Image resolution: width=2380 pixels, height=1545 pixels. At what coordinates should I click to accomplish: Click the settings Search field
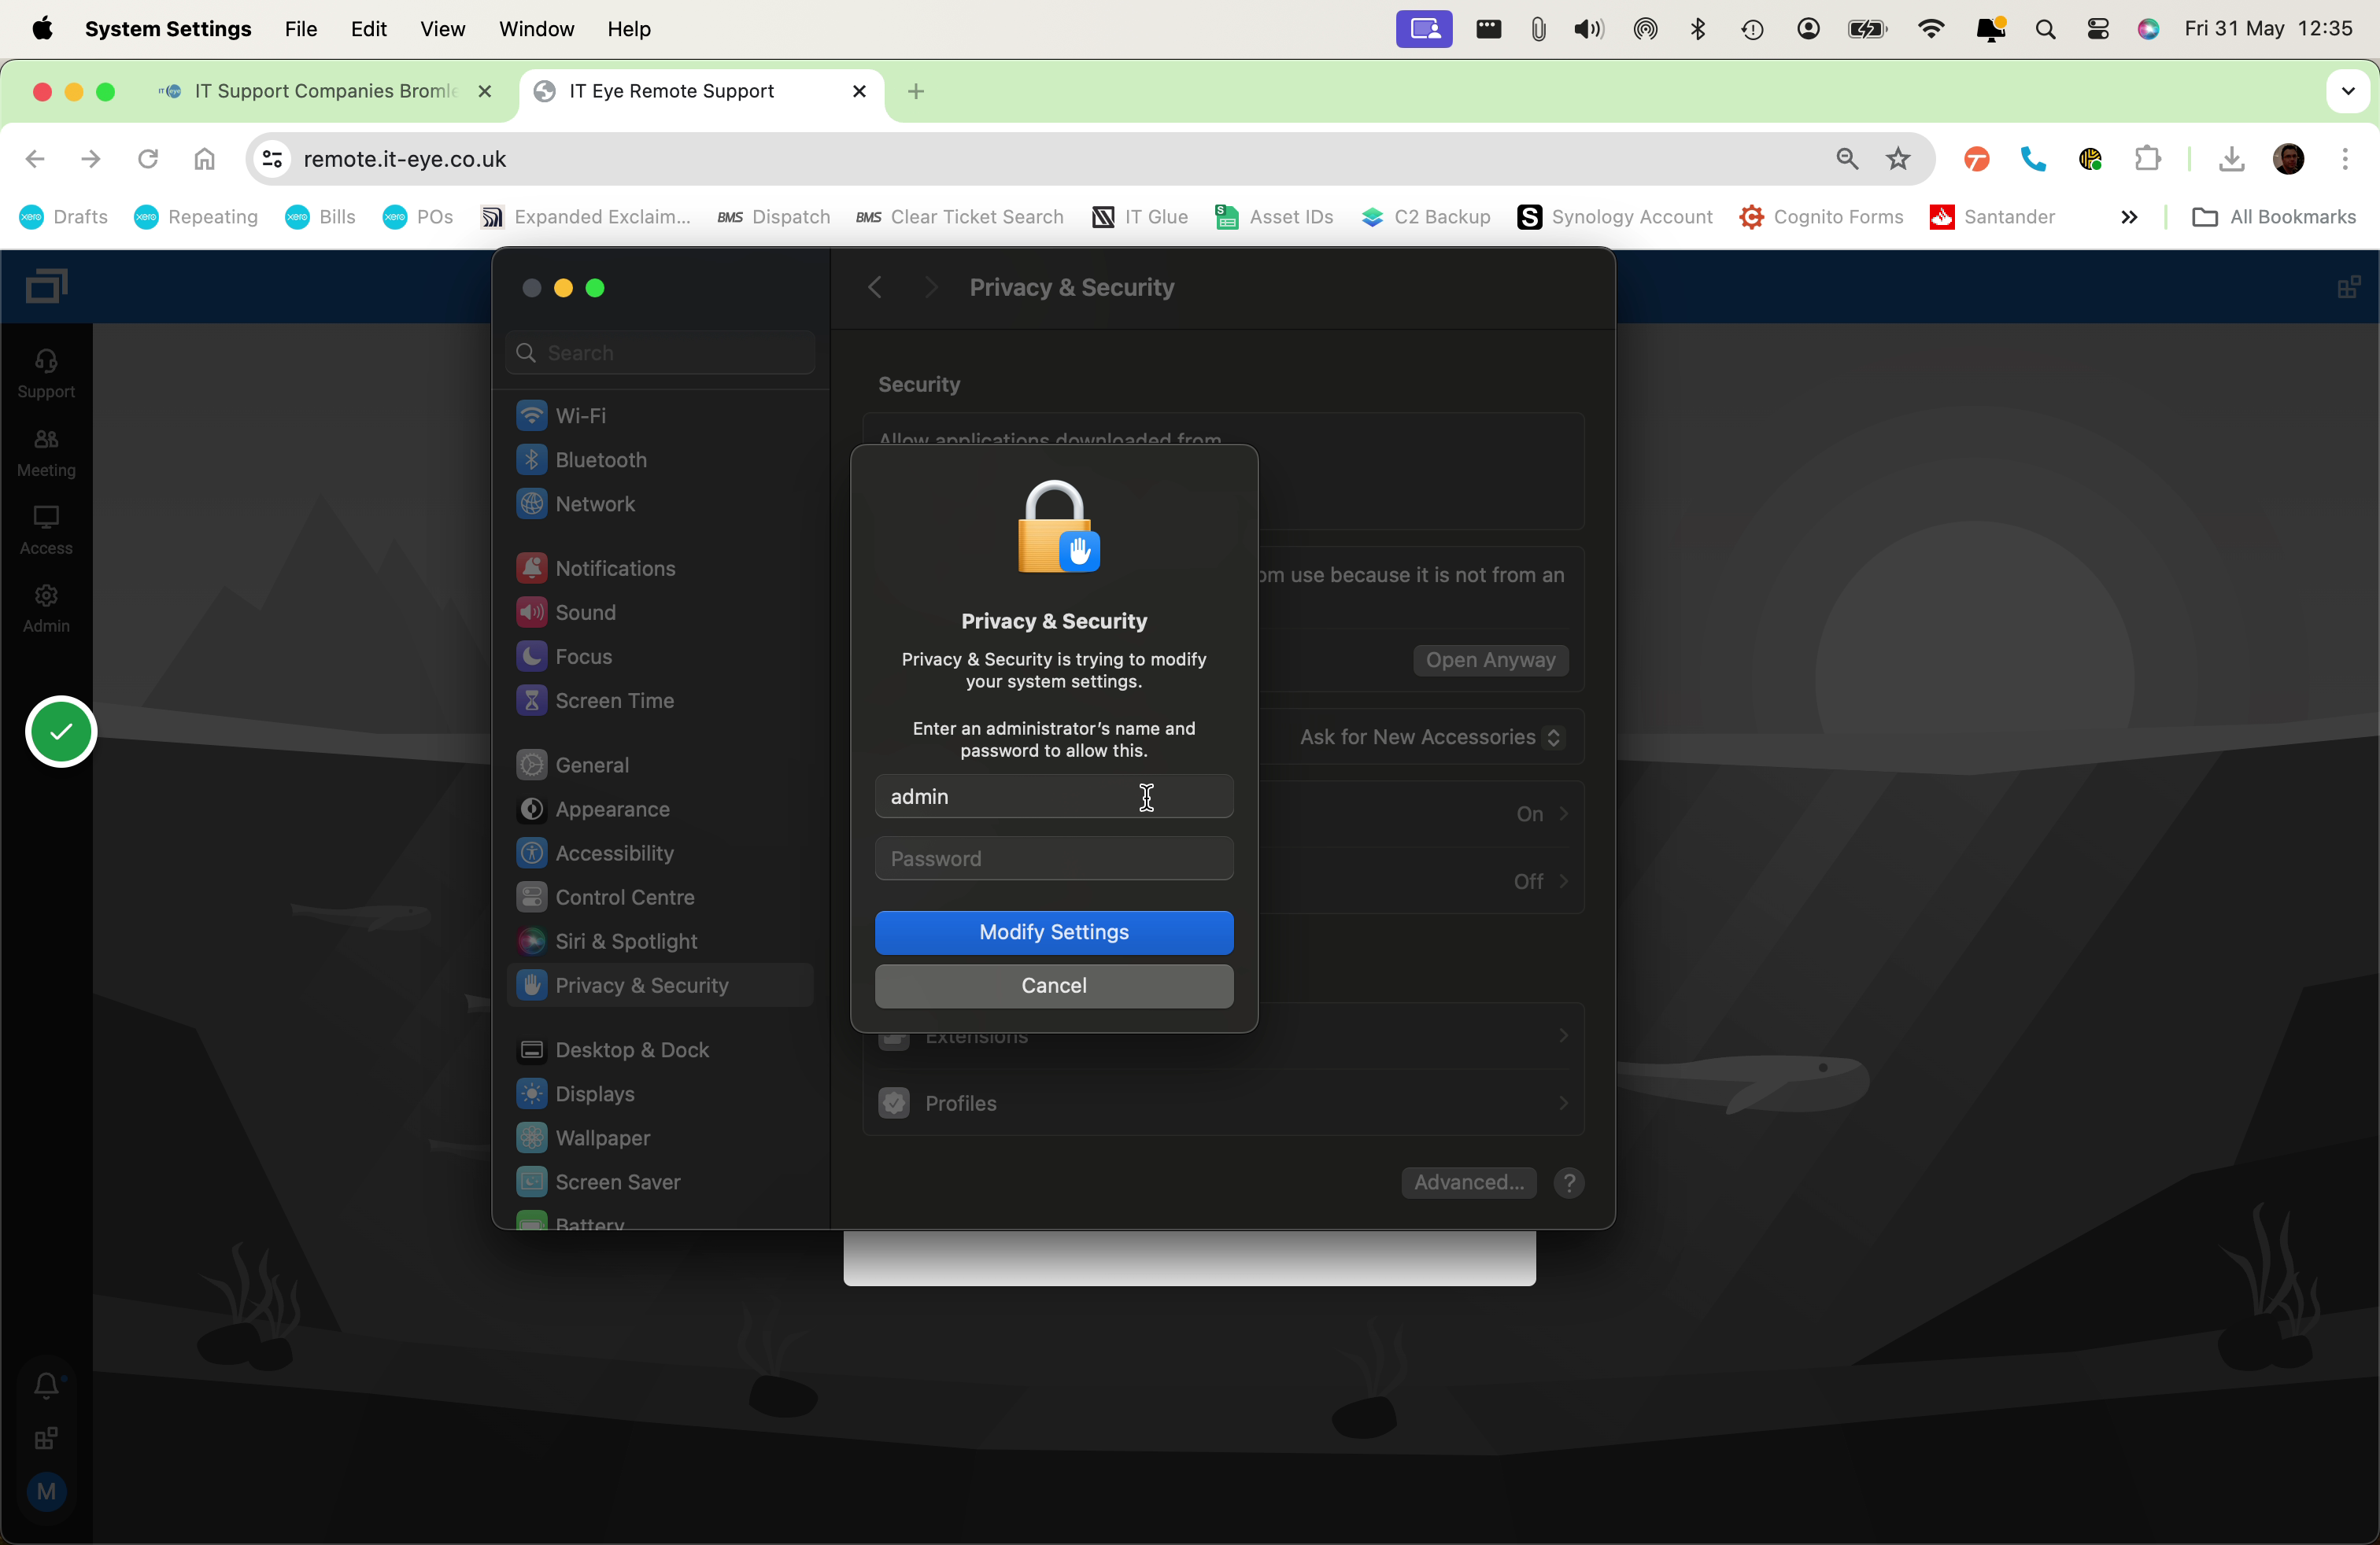[660, 352]
